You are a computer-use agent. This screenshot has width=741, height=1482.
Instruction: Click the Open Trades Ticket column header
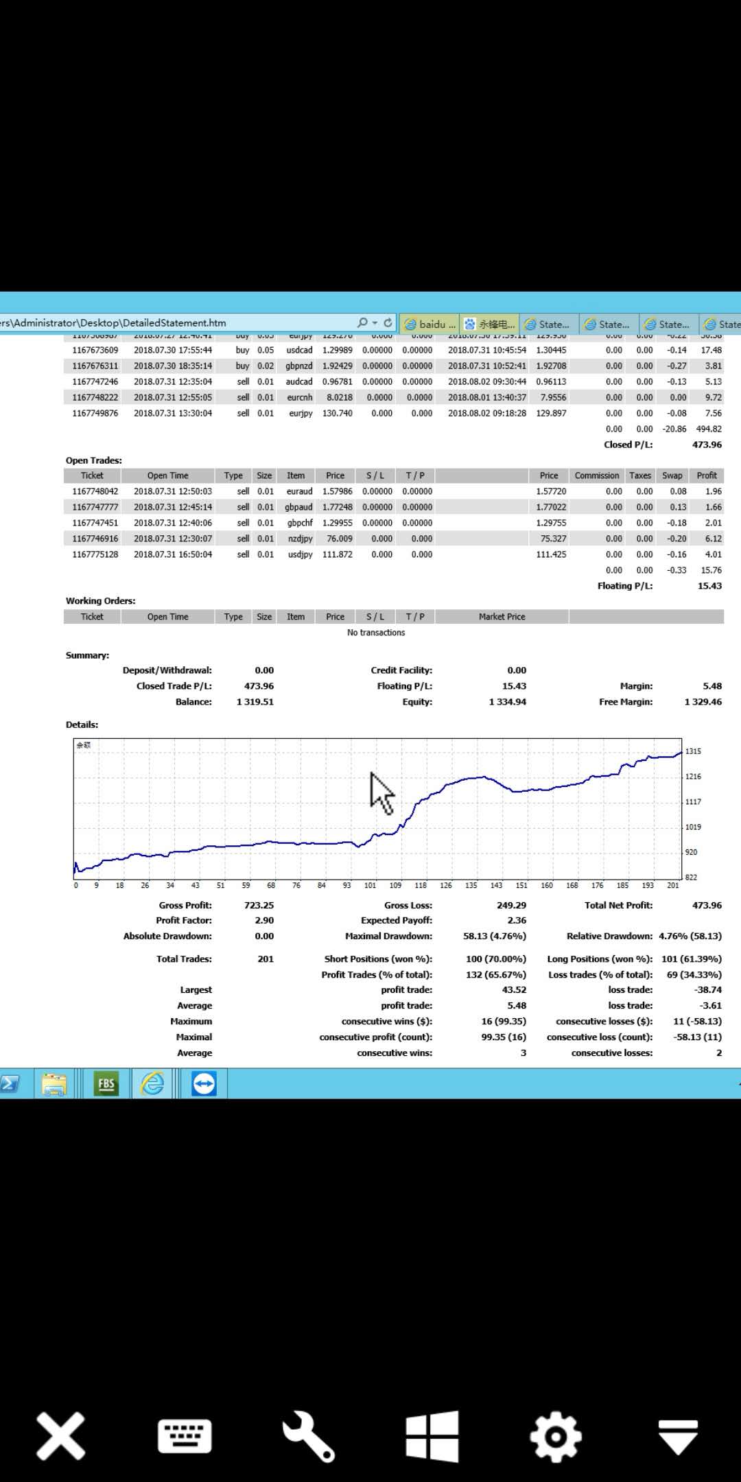(x=92, y=475)
